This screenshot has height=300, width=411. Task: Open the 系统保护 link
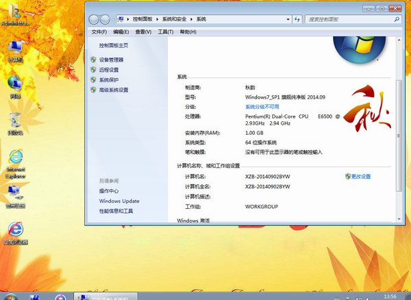[x=109, y=79]
